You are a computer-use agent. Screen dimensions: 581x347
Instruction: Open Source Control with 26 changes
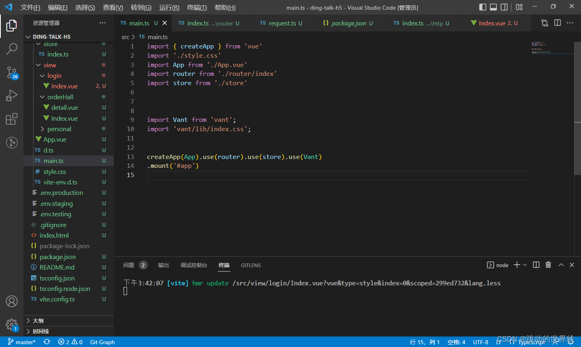(12, 73)
